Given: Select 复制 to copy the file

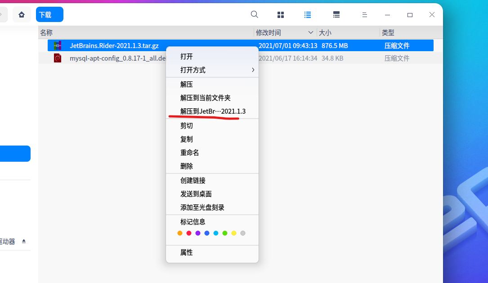Looking at the screenshot, I should pos(187,139).
